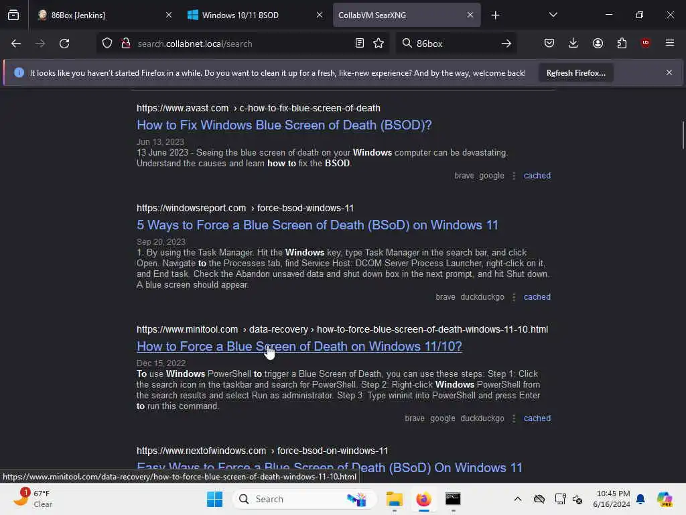Open clock and date 10:45 PM
The image size is (686, 515).
tap(611, 499)
